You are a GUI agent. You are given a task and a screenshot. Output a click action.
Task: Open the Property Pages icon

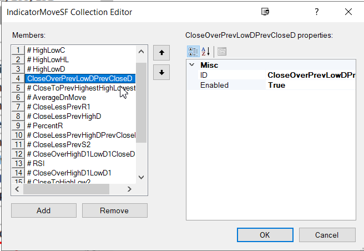click(221, 52)
